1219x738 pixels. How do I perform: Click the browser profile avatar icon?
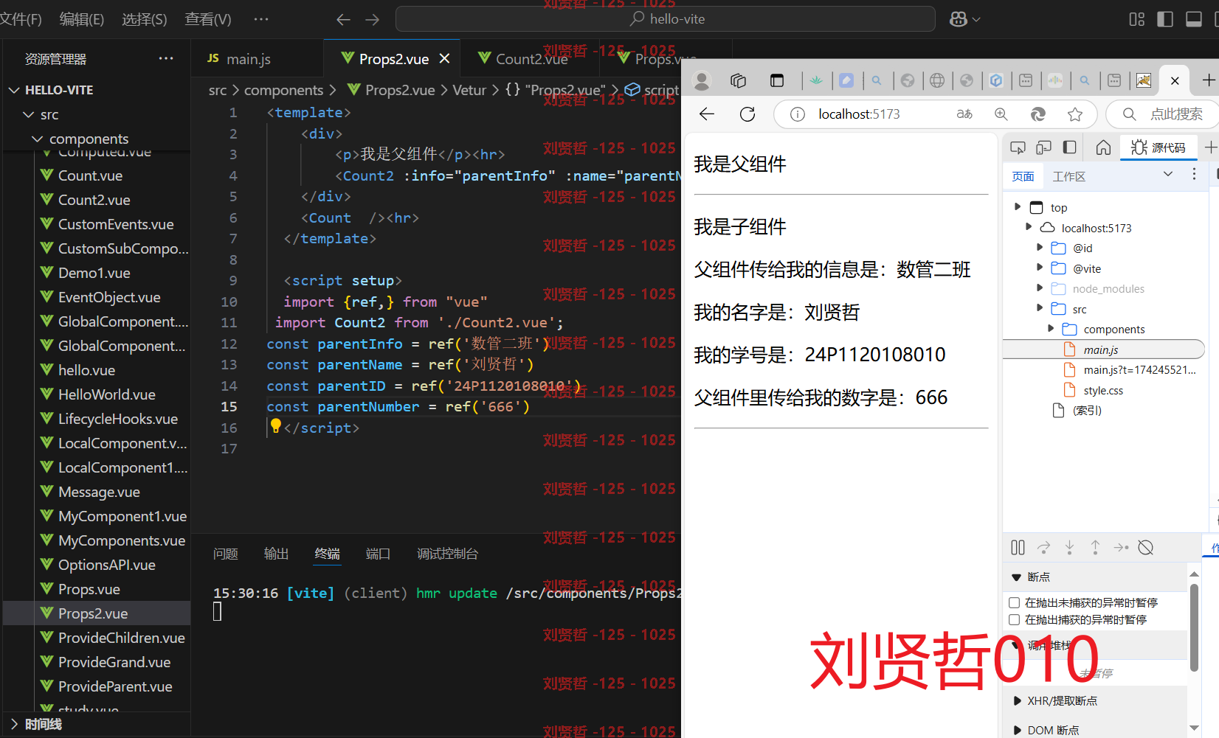(702, 80)
